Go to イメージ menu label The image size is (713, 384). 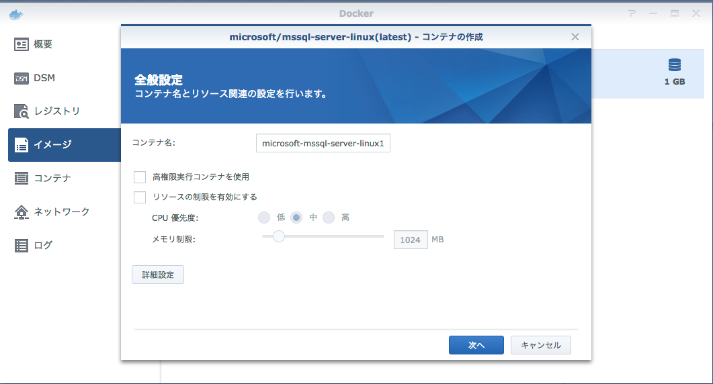pyautogui.click(x=52, y=145)
